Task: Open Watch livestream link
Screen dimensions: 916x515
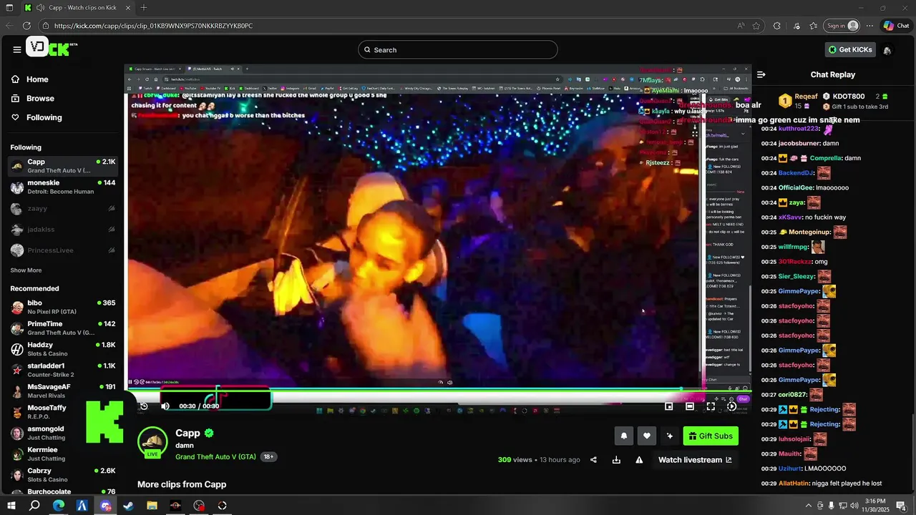Action: click(x=695, y=460)
